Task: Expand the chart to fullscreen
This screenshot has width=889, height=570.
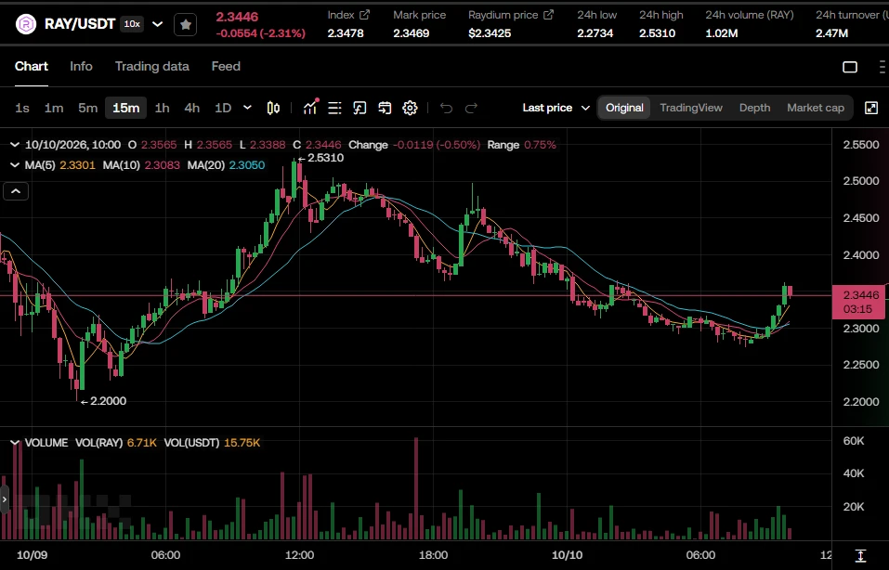Action: coord(871,108)
